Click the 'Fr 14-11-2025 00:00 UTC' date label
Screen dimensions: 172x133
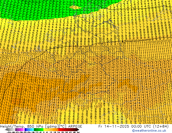[x=125, y=126]
